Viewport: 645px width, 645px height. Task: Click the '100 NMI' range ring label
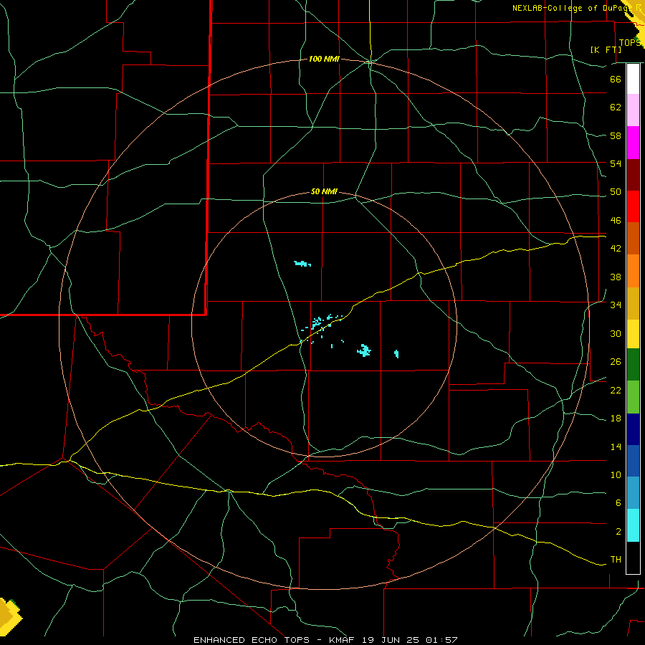click(x=324, y=59)
